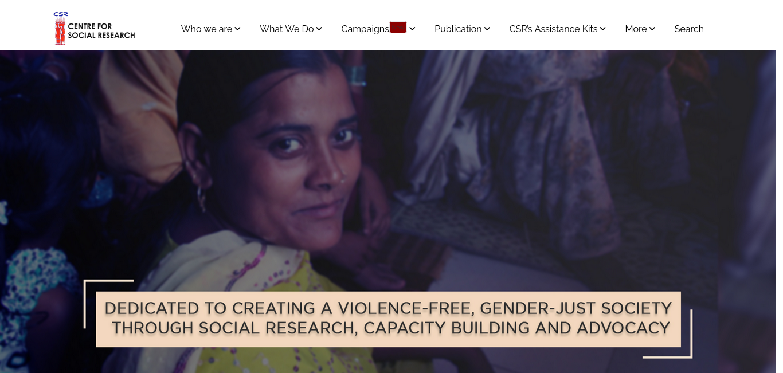This screenshot has width=783, height=373.
Task: Expand the chevron beside CSR's Assistance Kits
Action: 603,29
